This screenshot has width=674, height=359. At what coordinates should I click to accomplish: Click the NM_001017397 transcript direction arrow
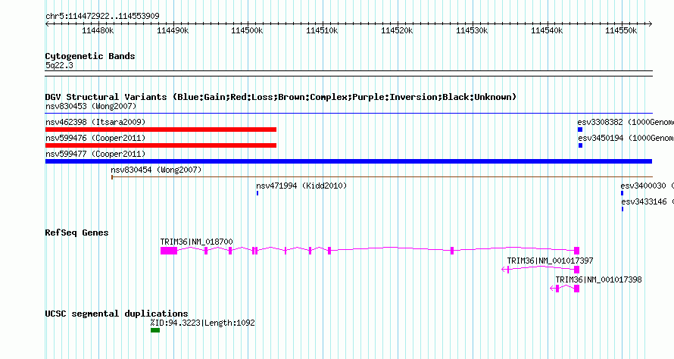tap(504, 270)
